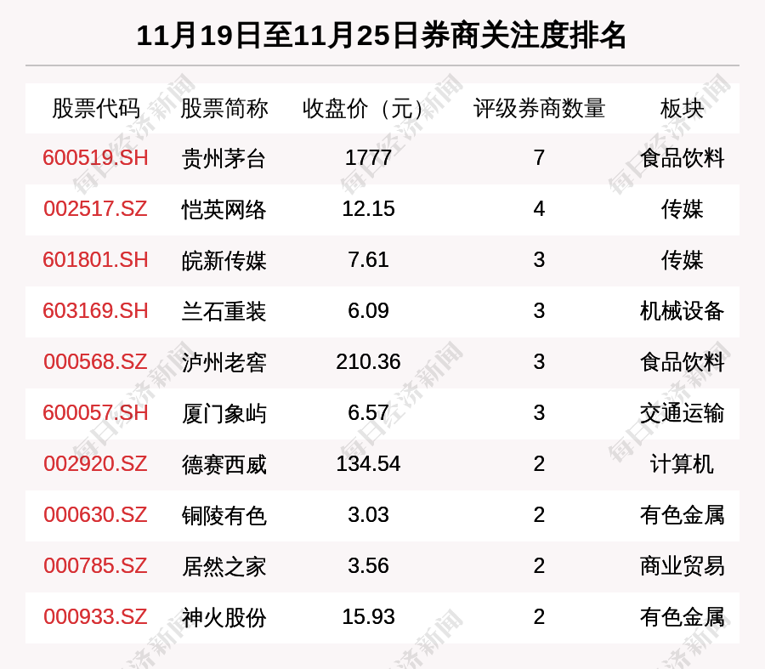The image size is (765, 669).
Task: Click the stock name 居然之家
Action: tap(224, 566)
